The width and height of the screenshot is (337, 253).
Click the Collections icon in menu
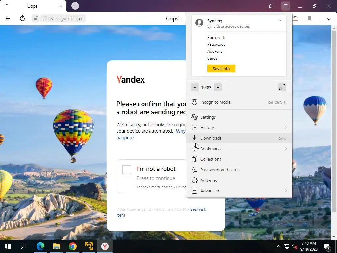pyautogui.click(x=194, y=159)
